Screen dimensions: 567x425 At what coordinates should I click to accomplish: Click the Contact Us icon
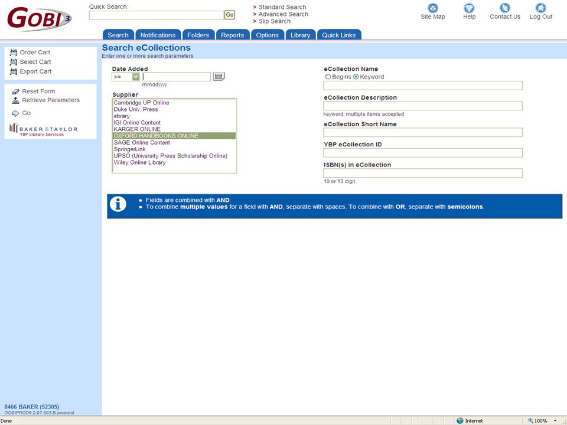[505, 8]
